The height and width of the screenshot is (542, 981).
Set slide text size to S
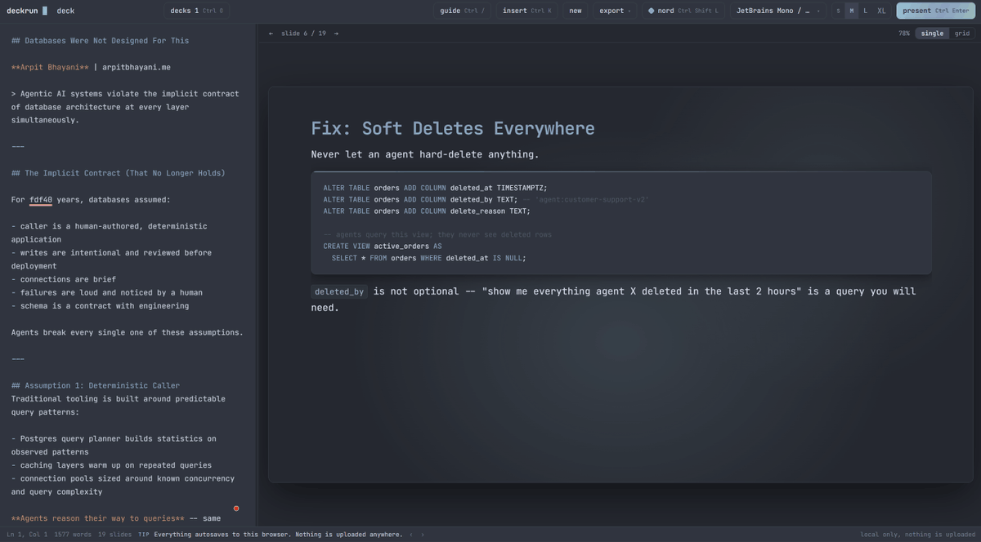click(x=838, y=11)
